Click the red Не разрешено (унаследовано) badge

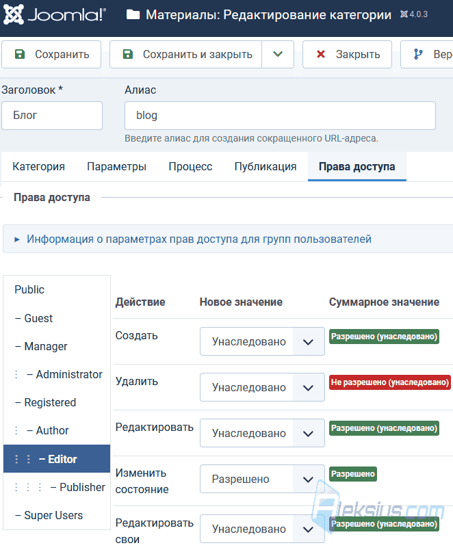(x=390, y=382)
